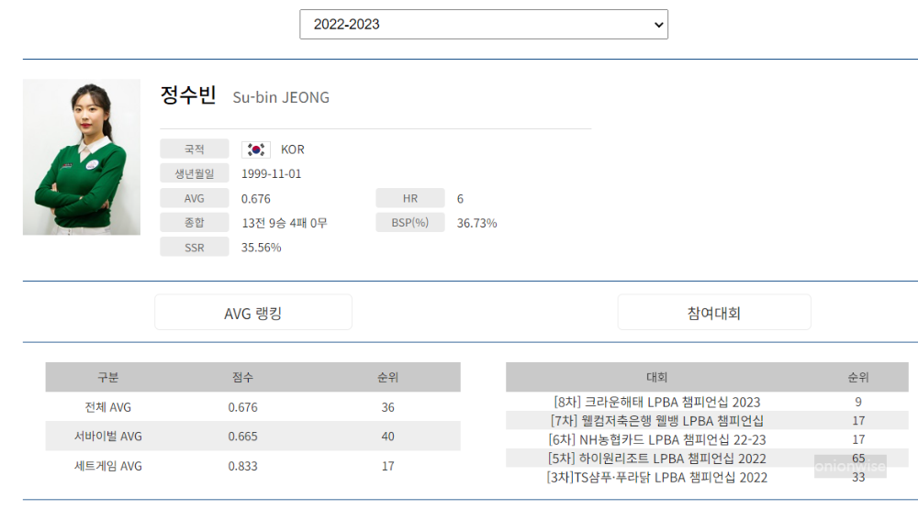The image size is (918, 509).
Task: Open the AVG 랭킹 tab
Action: (253, 313)
